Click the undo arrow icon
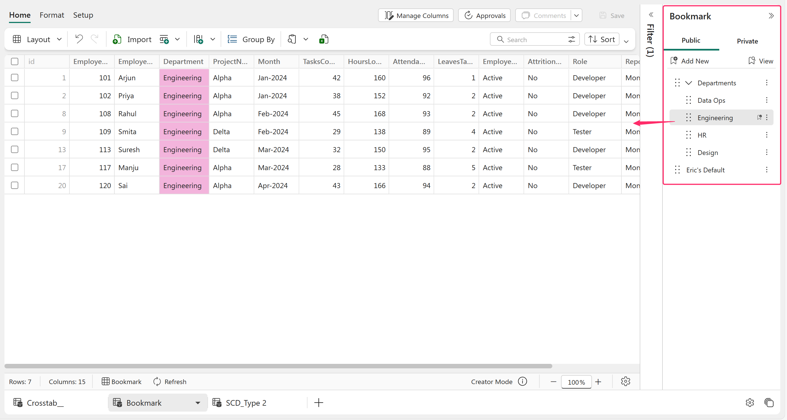 (79, 39)
